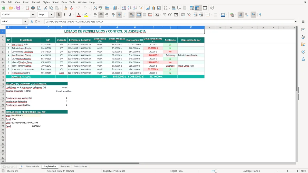Viewport: 308px width, 173px height.
Task: Open the sidebar Gallery panel
Action: coord(303,45)
